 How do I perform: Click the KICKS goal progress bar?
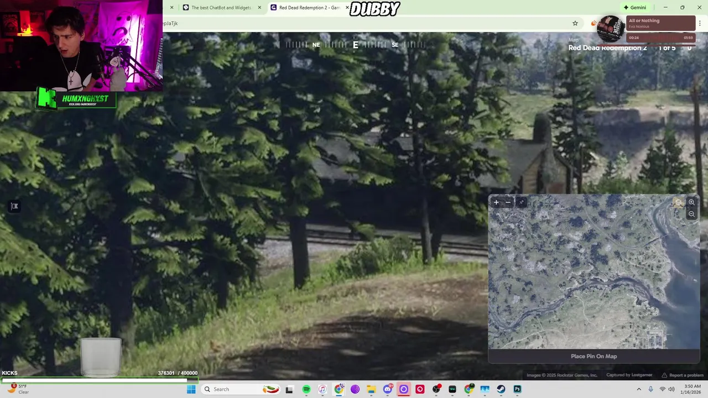[100, 380]
